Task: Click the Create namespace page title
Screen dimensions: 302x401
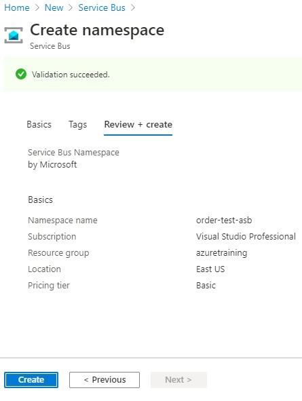Action: (x=97, y=30)
